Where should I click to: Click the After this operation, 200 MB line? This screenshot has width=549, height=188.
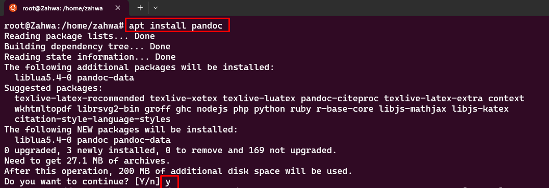(178, 171)
